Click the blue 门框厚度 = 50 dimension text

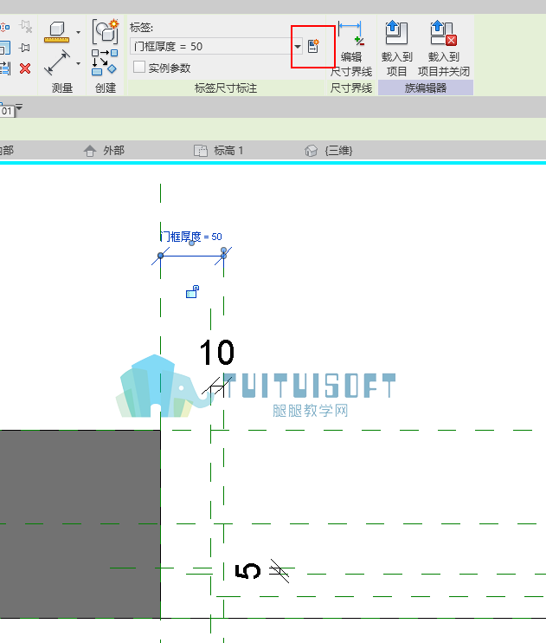(x=191, y=237)
